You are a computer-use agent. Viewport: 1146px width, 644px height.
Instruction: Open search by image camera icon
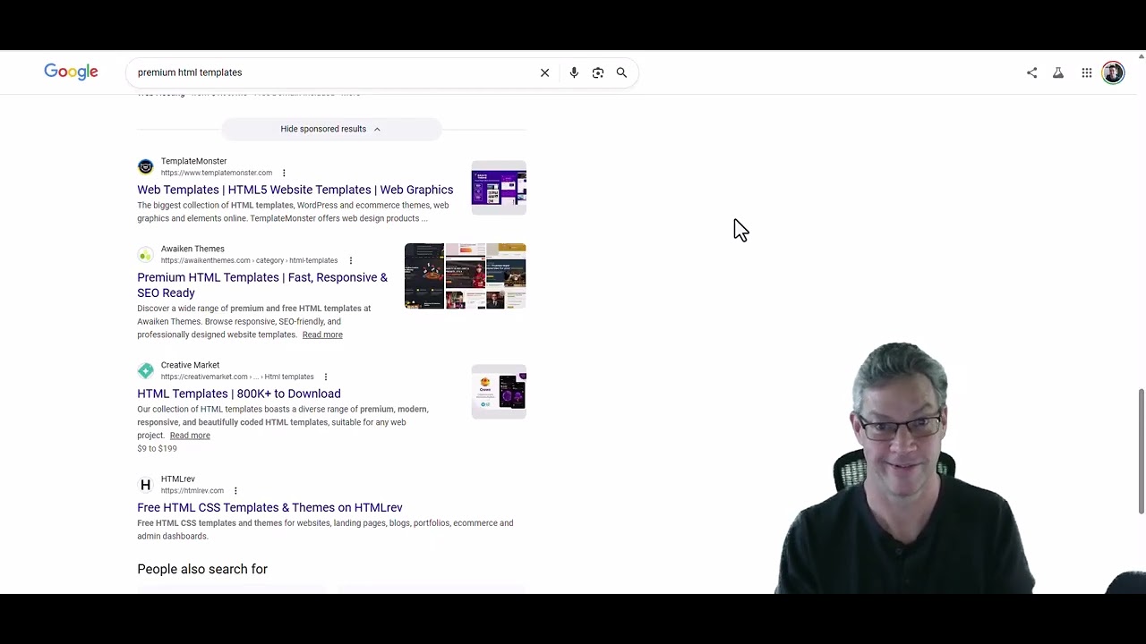pyautogui.click(x=598, y=72)
